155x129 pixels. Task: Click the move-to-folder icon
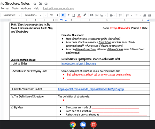[x=40, y=4]
